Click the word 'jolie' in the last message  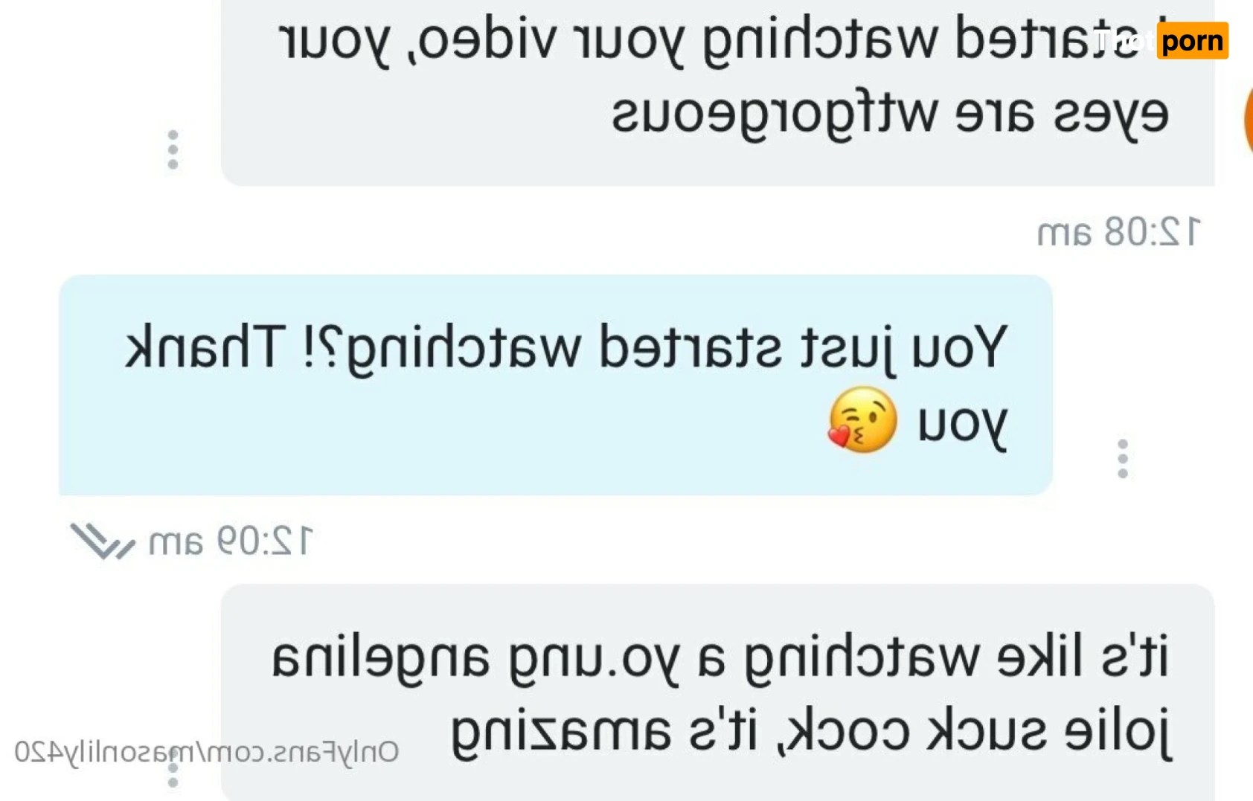click(1118, 733)
